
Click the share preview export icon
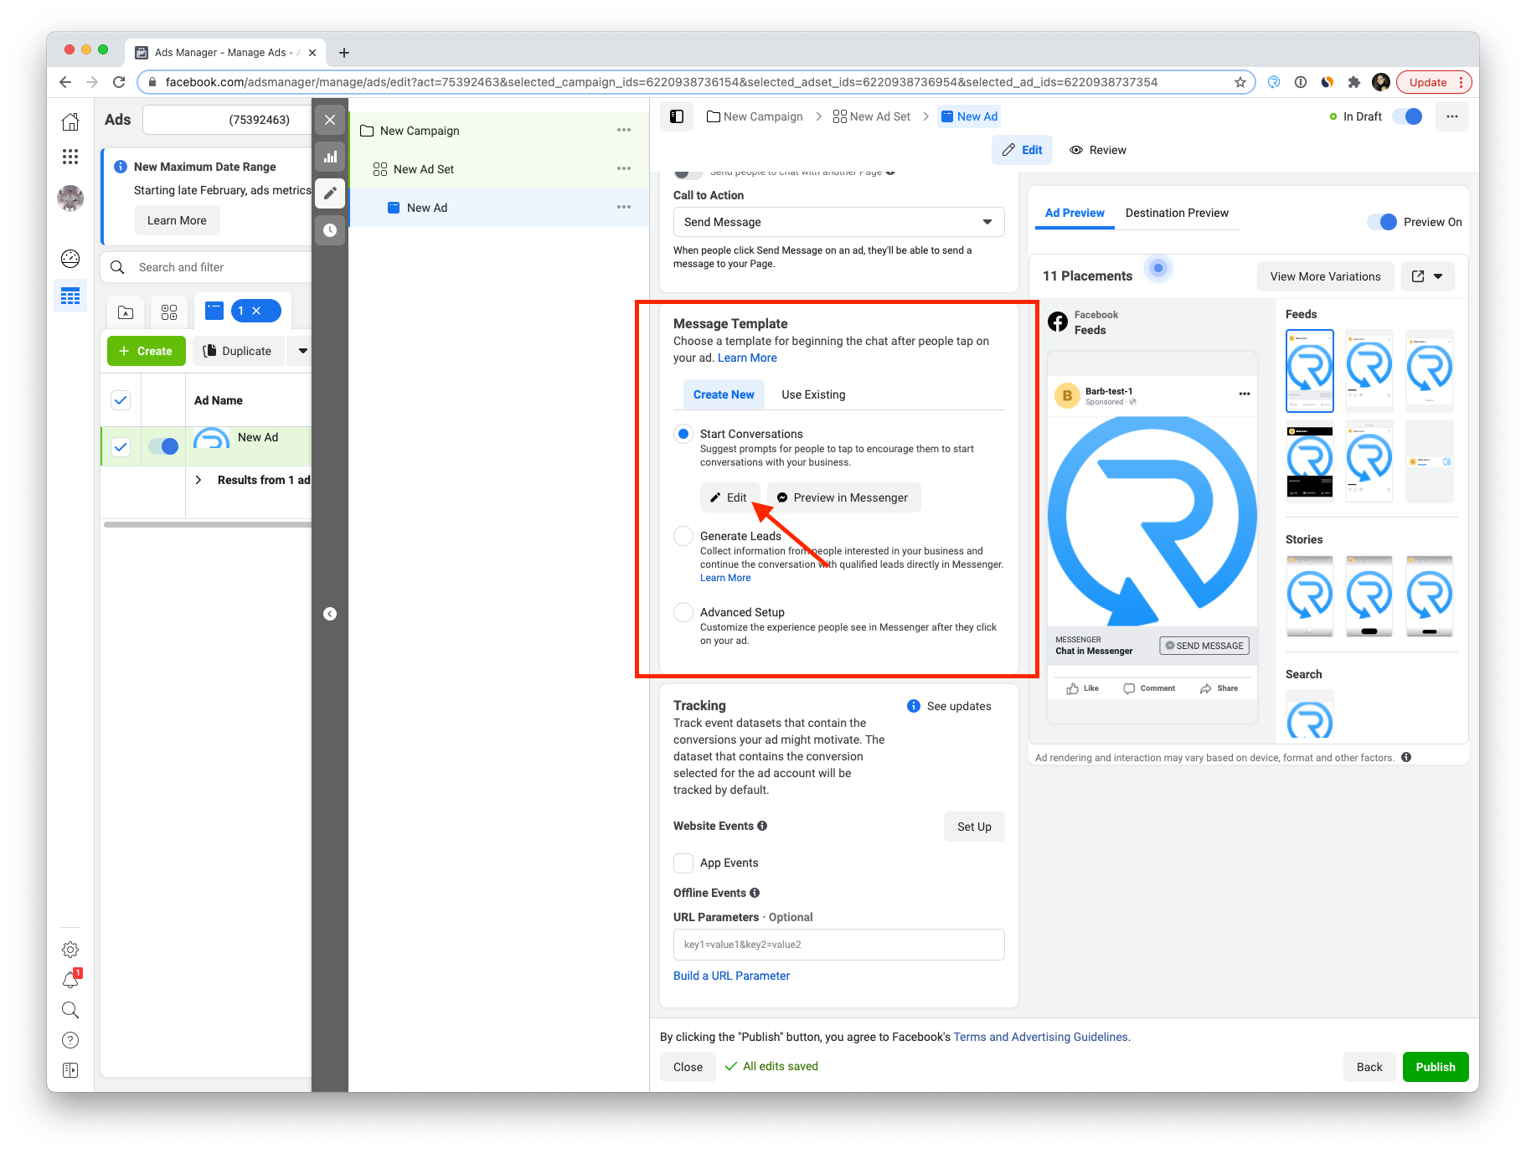(1418, 276)
